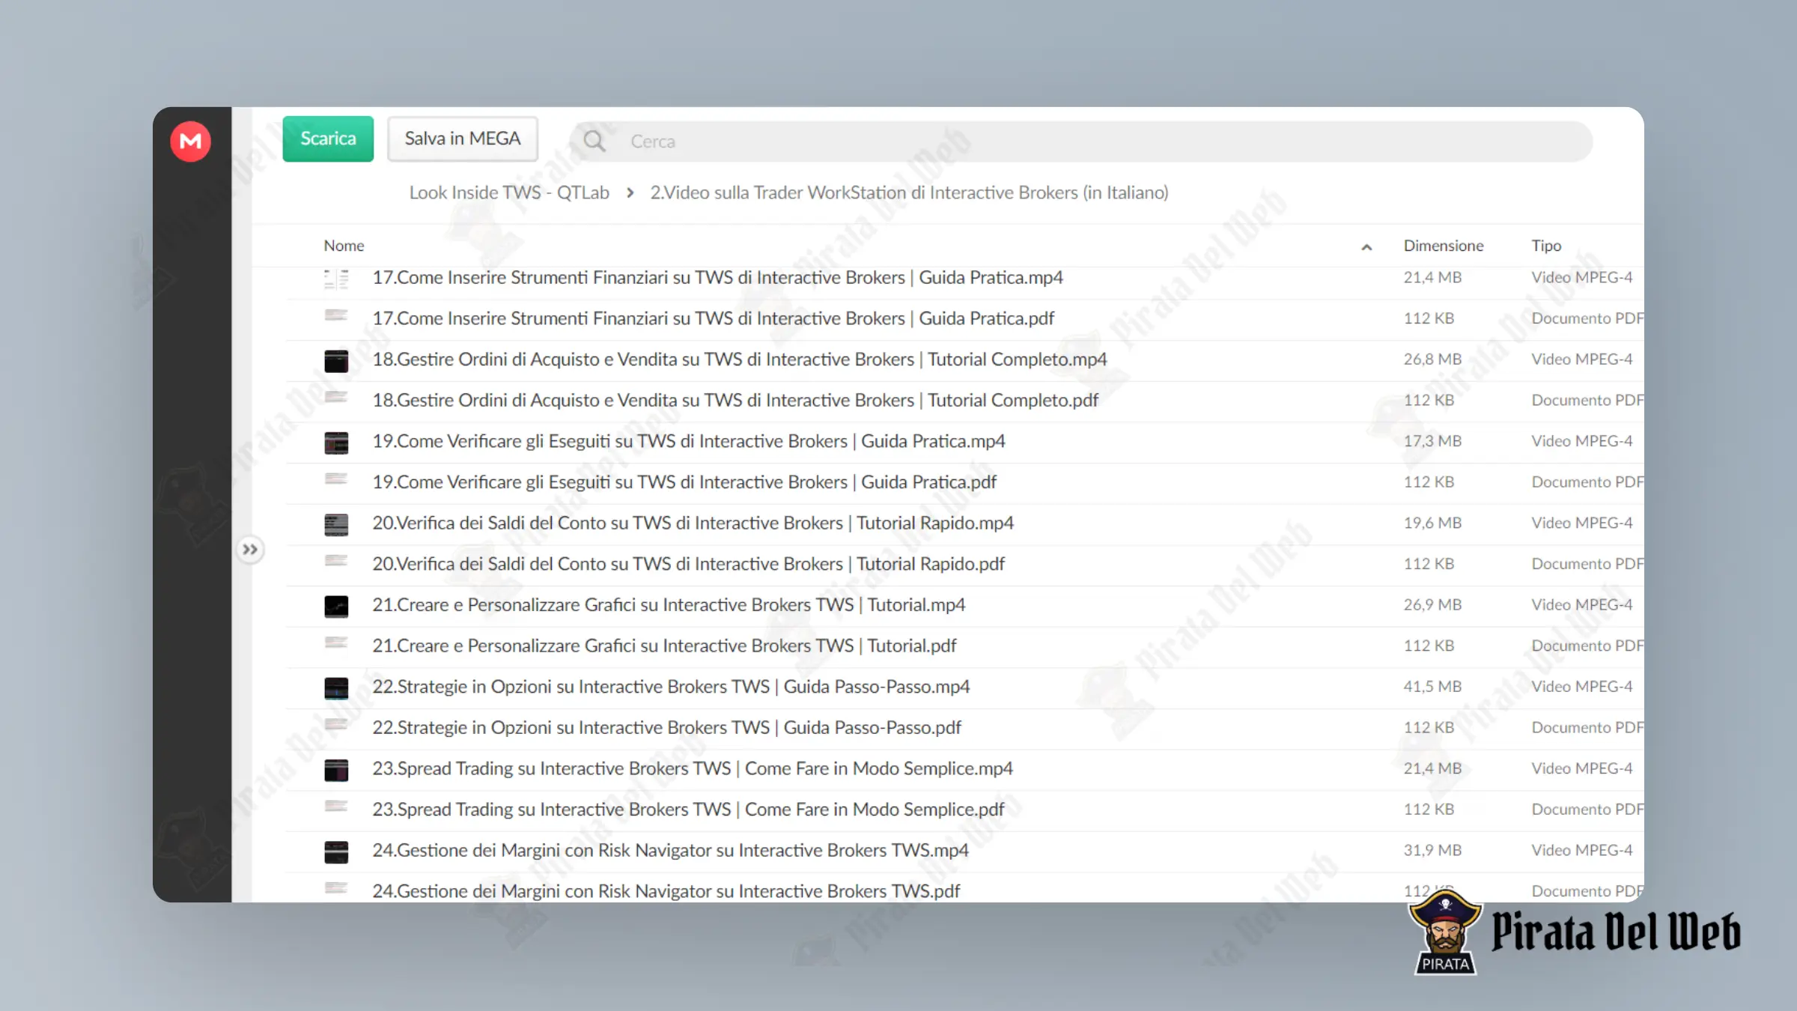
Task: Click the Salva in MEGA button
Action: 463,139
